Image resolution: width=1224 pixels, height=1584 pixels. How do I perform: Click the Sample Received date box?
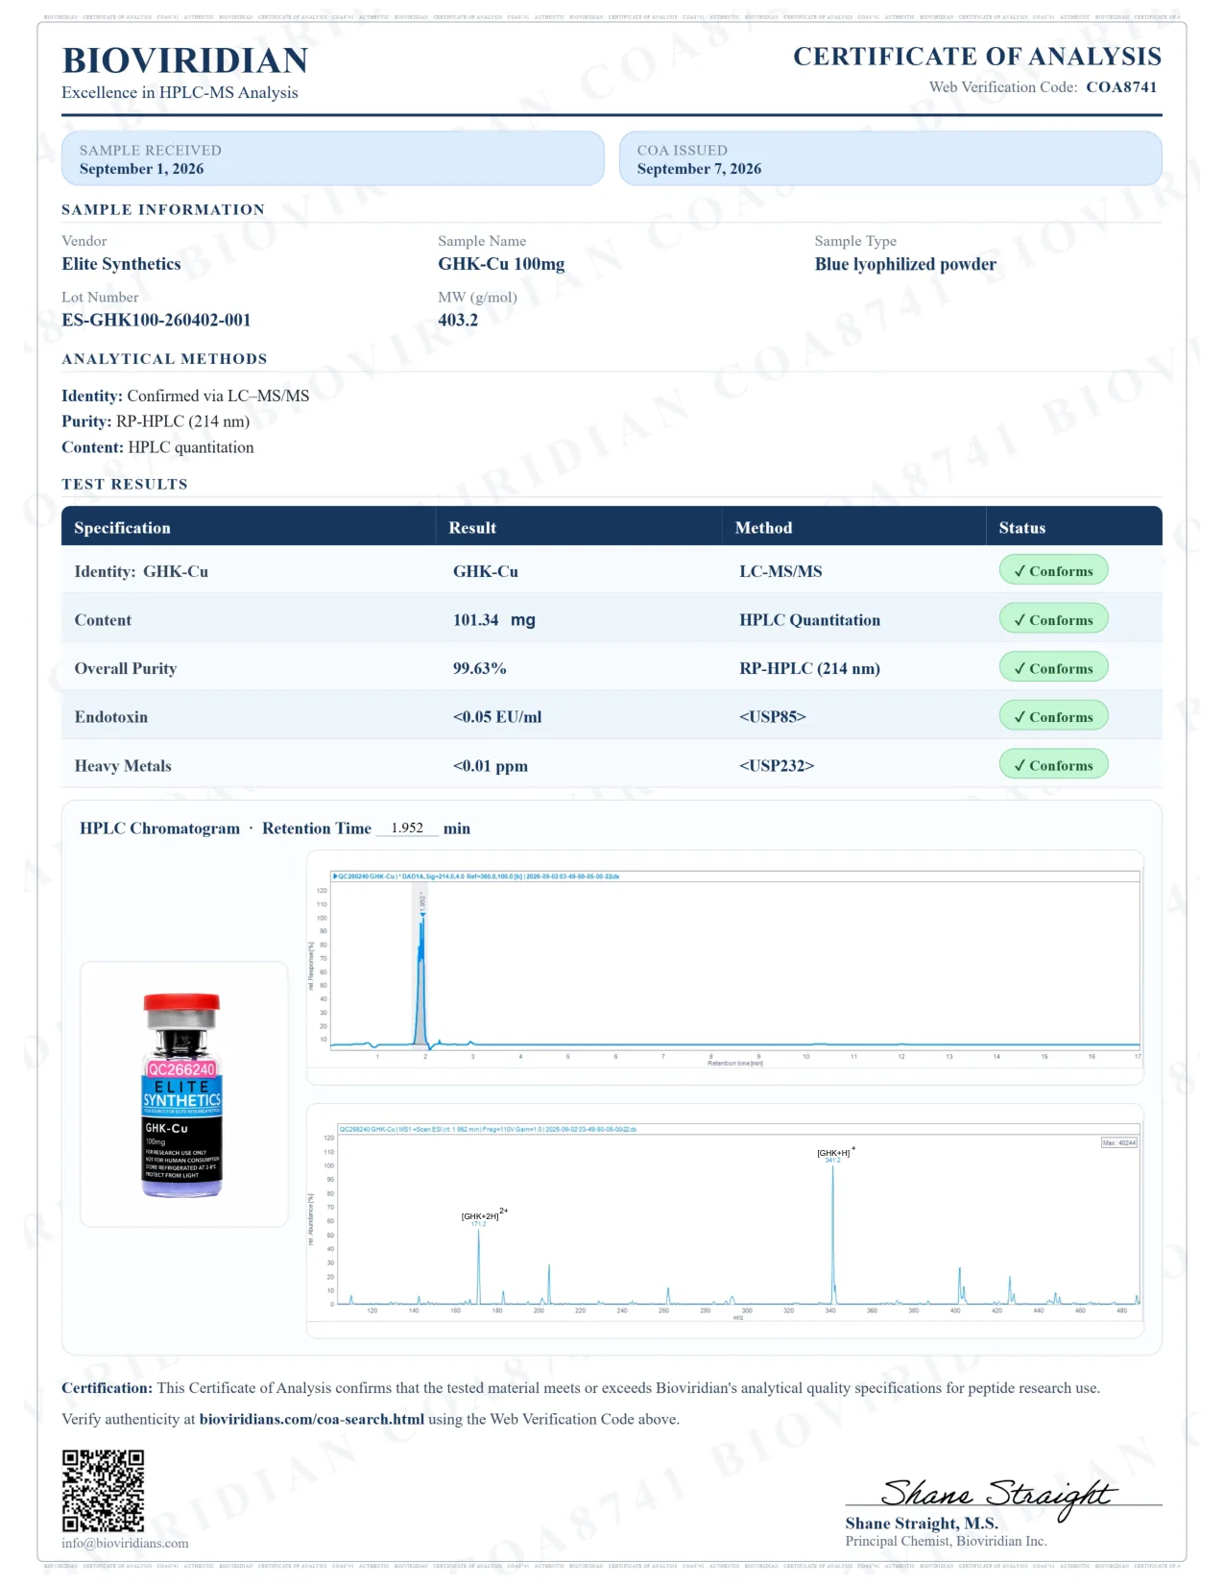tap(332, 158)
